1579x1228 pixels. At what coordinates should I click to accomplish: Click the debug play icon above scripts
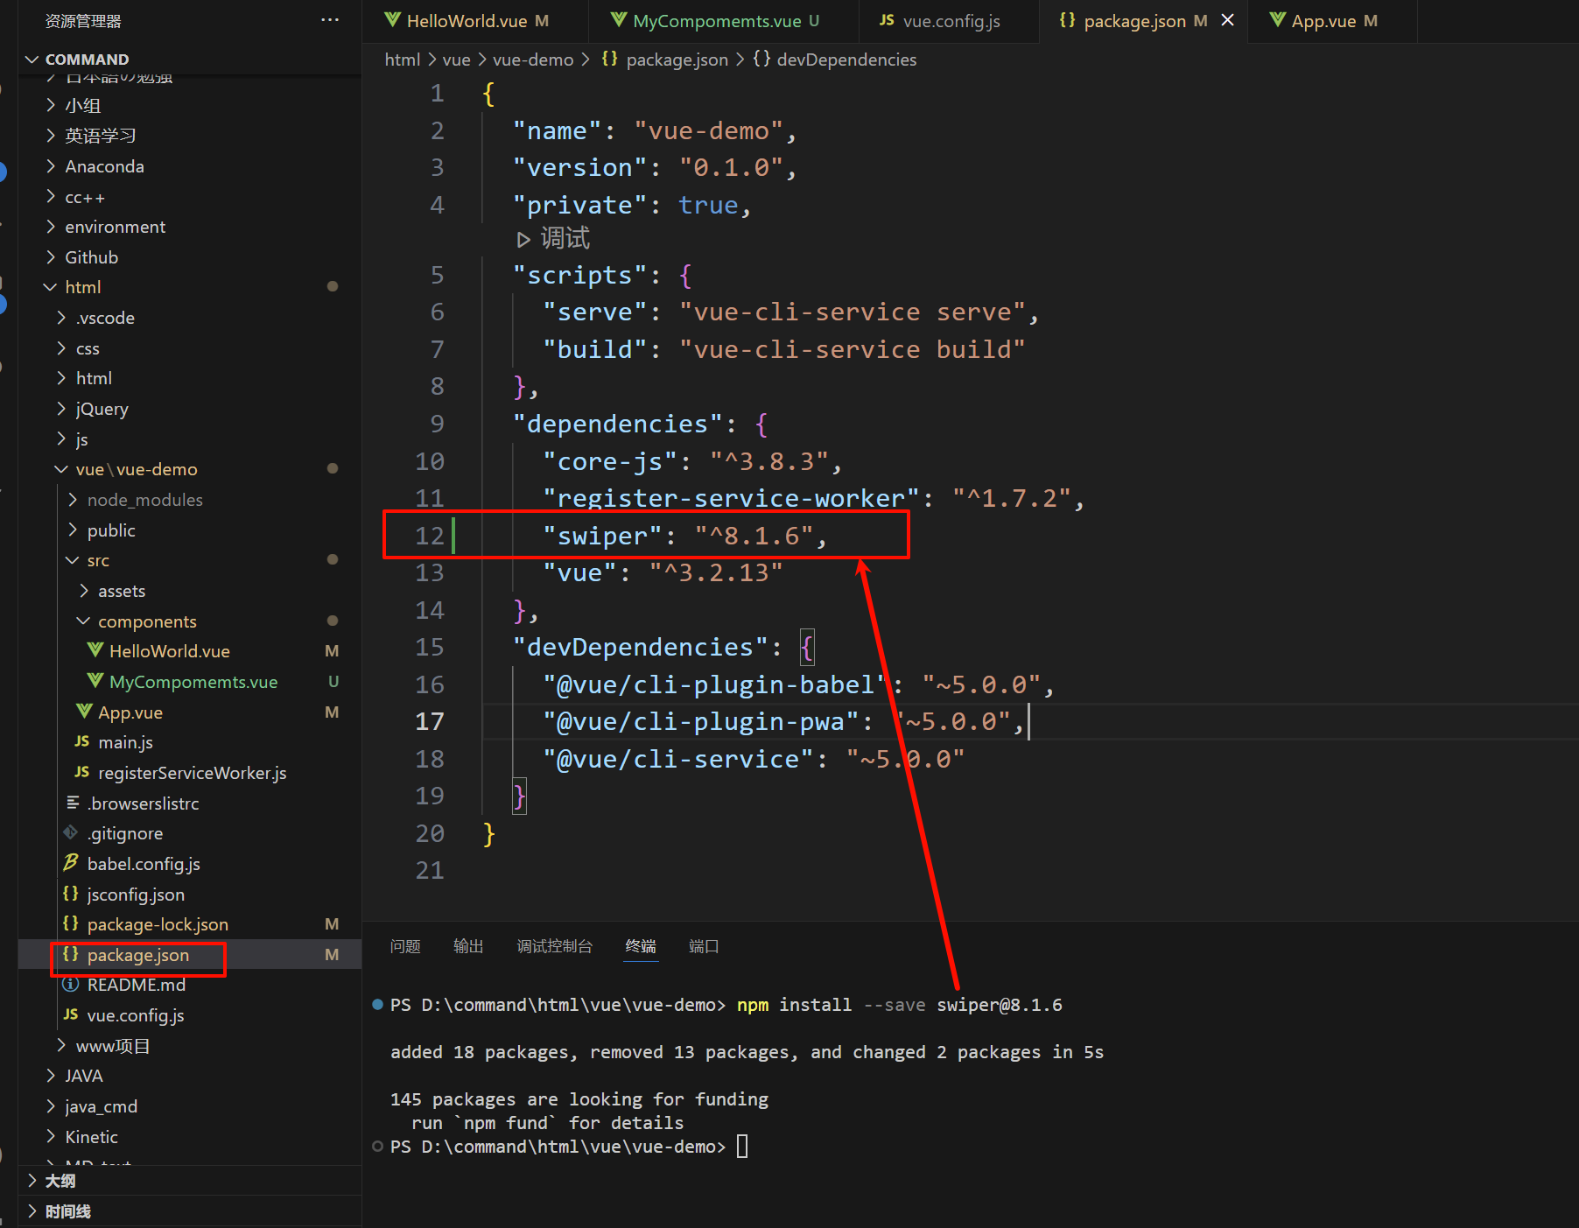point(523,239)
